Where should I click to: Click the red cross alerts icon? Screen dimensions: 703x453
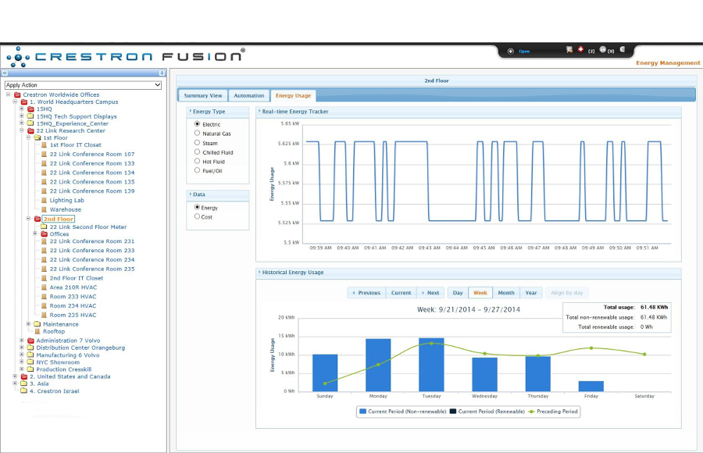pyautogui.click(x=580, y=49)
